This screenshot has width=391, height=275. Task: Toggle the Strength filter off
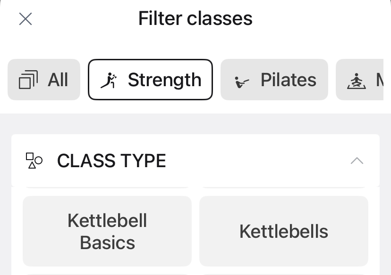tap(150, 80)
